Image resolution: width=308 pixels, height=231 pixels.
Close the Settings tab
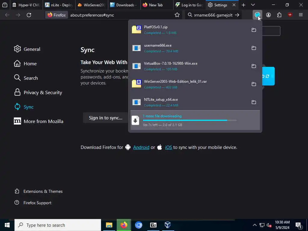pyautogui.click(x=234, y=5)
